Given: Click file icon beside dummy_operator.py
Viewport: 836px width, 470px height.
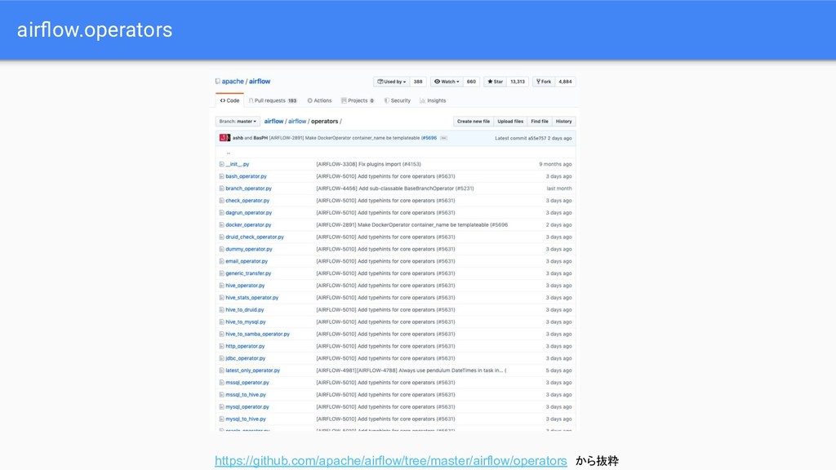Looking at the screenshot, I should pos(221,250).
